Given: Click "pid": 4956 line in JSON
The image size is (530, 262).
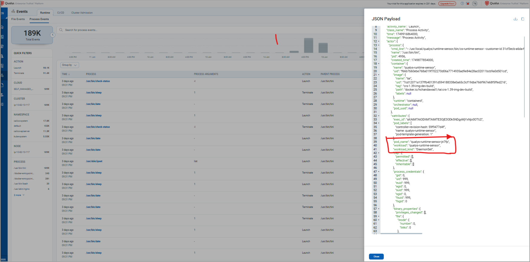Looking at the screenshot, I should pyautogui.click(x=398, y=56).
